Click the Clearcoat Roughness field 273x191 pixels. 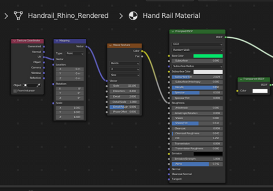[197, 134]
